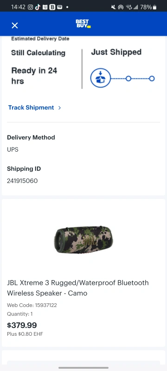
Task: Tap the B app notification icon
Action: pos(52,7)
